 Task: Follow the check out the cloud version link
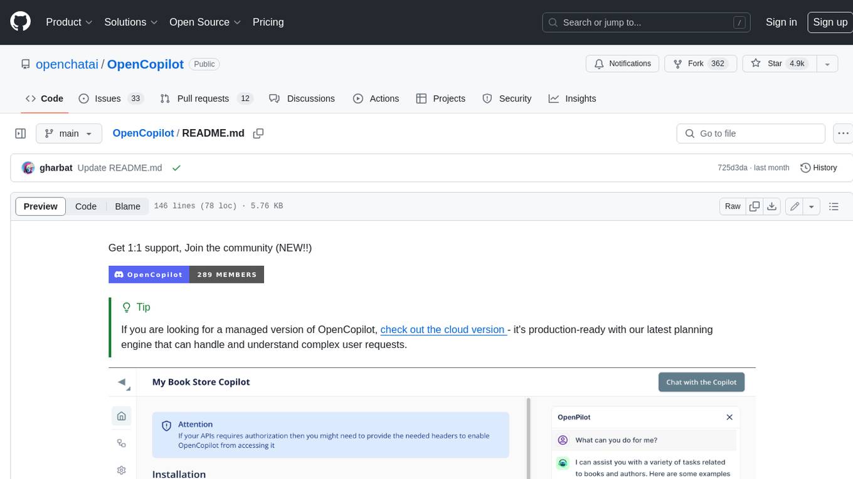pos(443,329)
